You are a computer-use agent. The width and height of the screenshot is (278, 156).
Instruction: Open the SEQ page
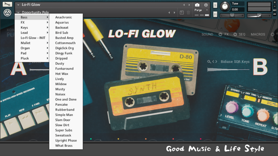pos(242,34)
